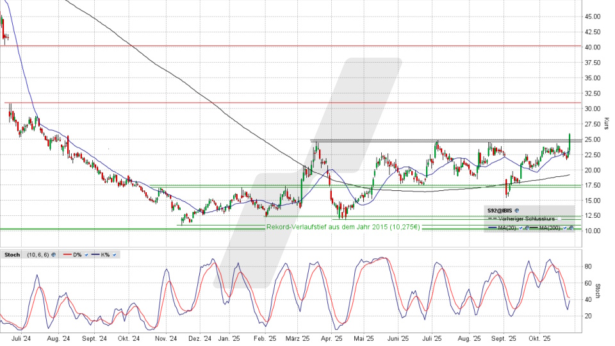Open the MA(20) settings icon
615x346 pixels.
527,228
